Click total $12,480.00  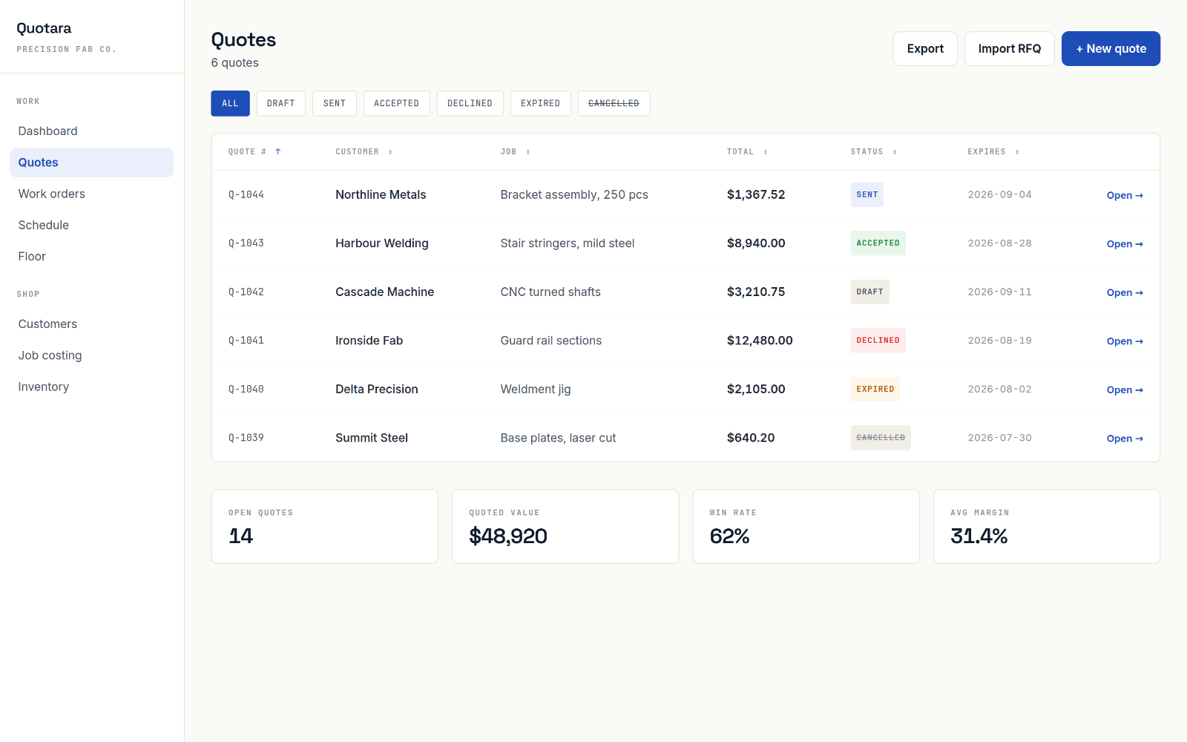[x=760, y=341]
